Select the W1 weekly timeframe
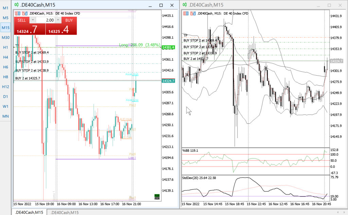 pyautogui.click(x=5, y=106)
